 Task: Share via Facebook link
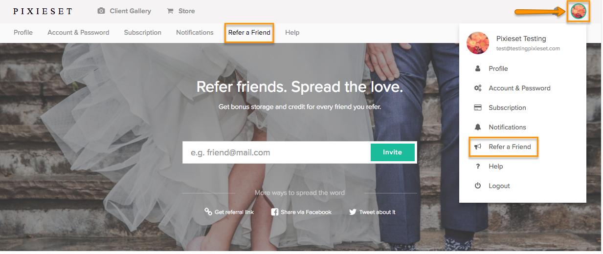[x=301, y=212]
